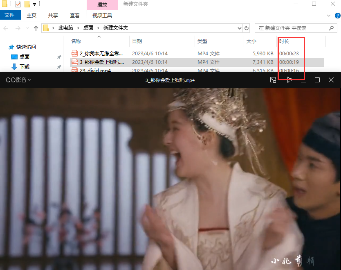
Task: Click the Properties checkmark icon in quick access toolbar
Action: coord(18,4)
